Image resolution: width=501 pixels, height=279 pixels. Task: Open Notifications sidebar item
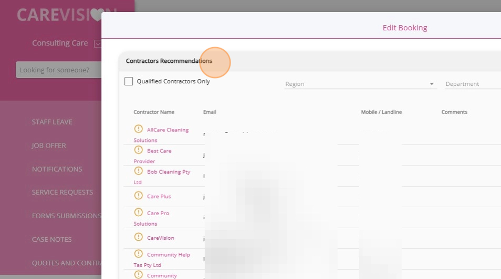pyautogui.click(x=57, y=169)
